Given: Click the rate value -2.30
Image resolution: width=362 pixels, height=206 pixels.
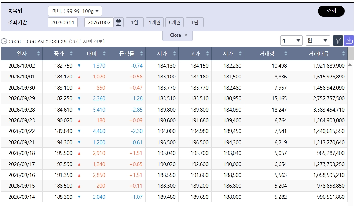Looking at the screenshot, I should (137, 131).
